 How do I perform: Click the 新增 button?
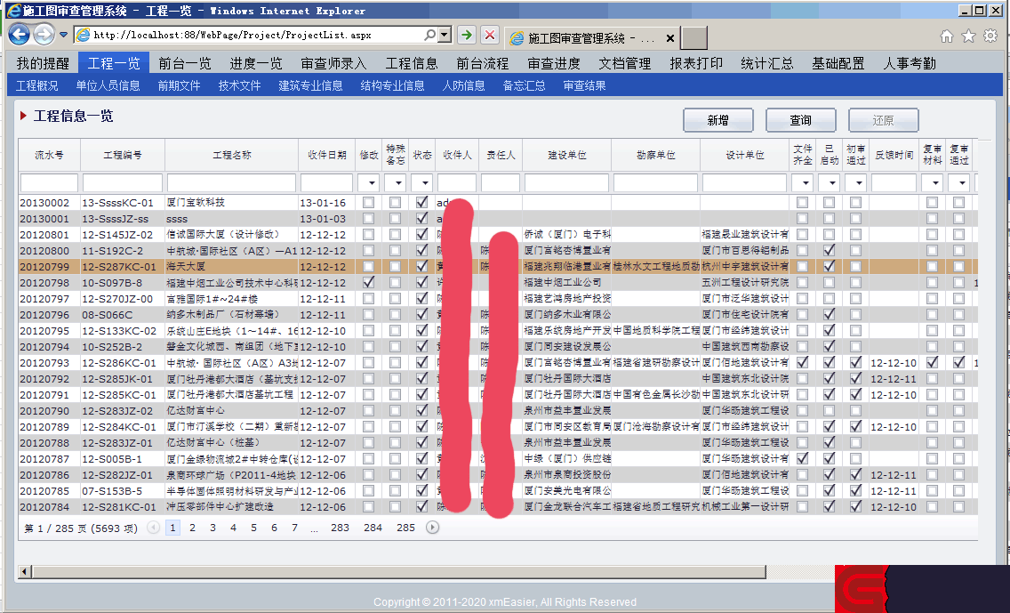click(x=718, y=120)
